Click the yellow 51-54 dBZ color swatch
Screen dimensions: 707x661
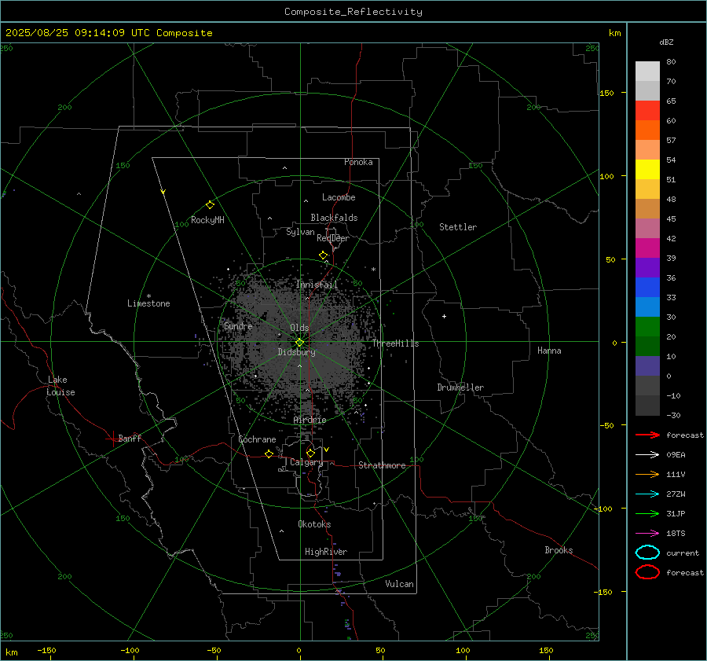click(647, 169)
